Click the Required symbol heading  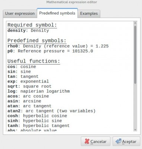(x=32, y=25)
